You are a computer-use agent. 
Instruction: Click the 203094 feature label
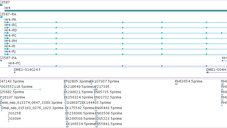14,119
